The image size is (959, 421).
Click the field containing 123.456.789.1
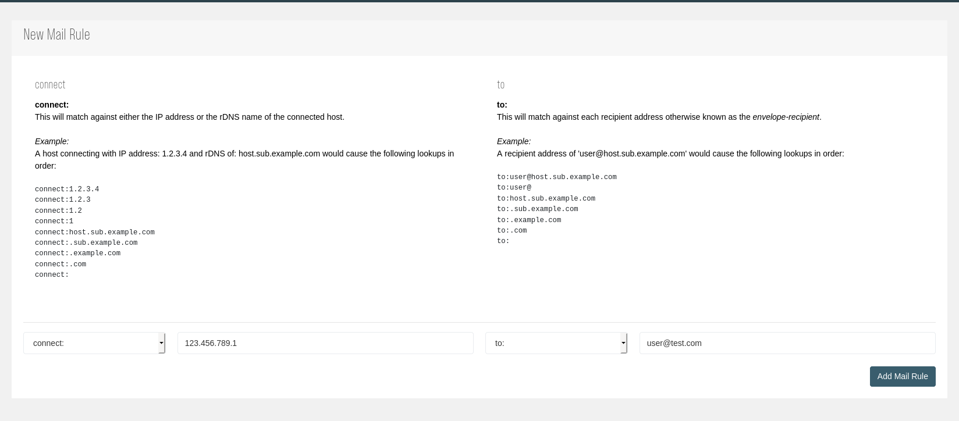pyautogui.click(x=325, y=343)
